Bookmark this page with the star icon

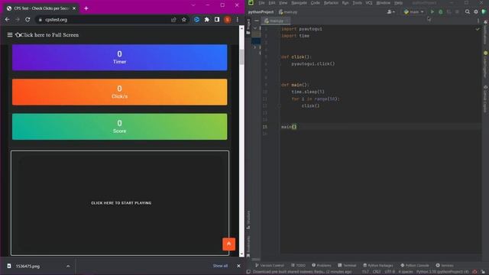tap(184, 20)
